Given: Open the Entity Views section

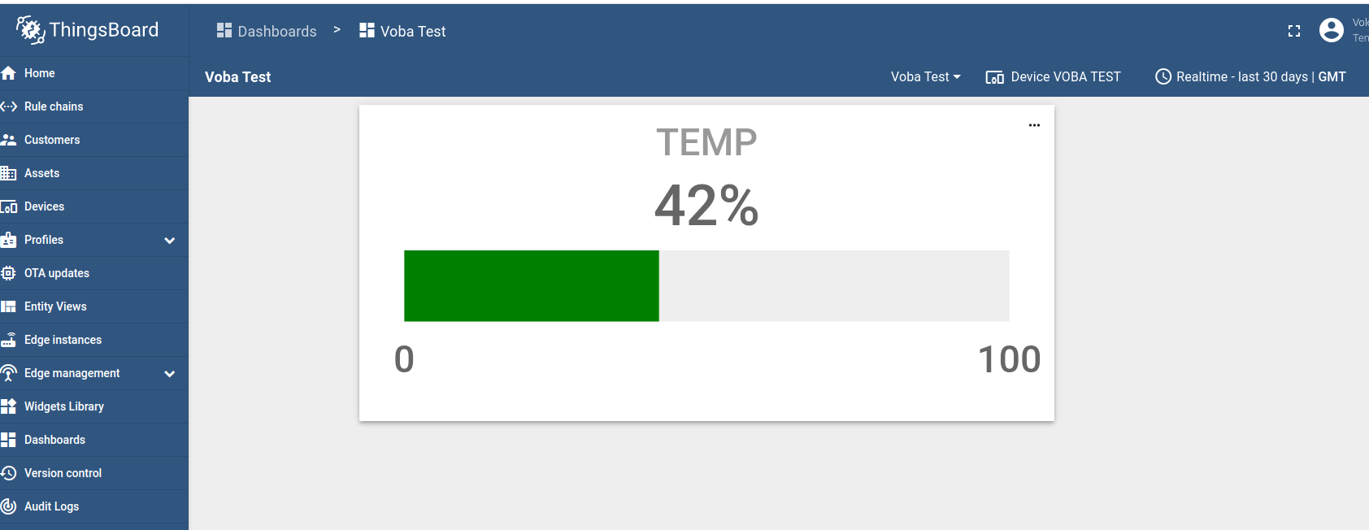Looking at the screenshot, I should tap(55, 306).
